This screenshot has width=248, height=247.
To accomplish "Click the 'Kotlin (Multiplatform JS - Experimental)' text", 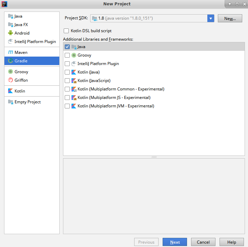I will [114, 98].
